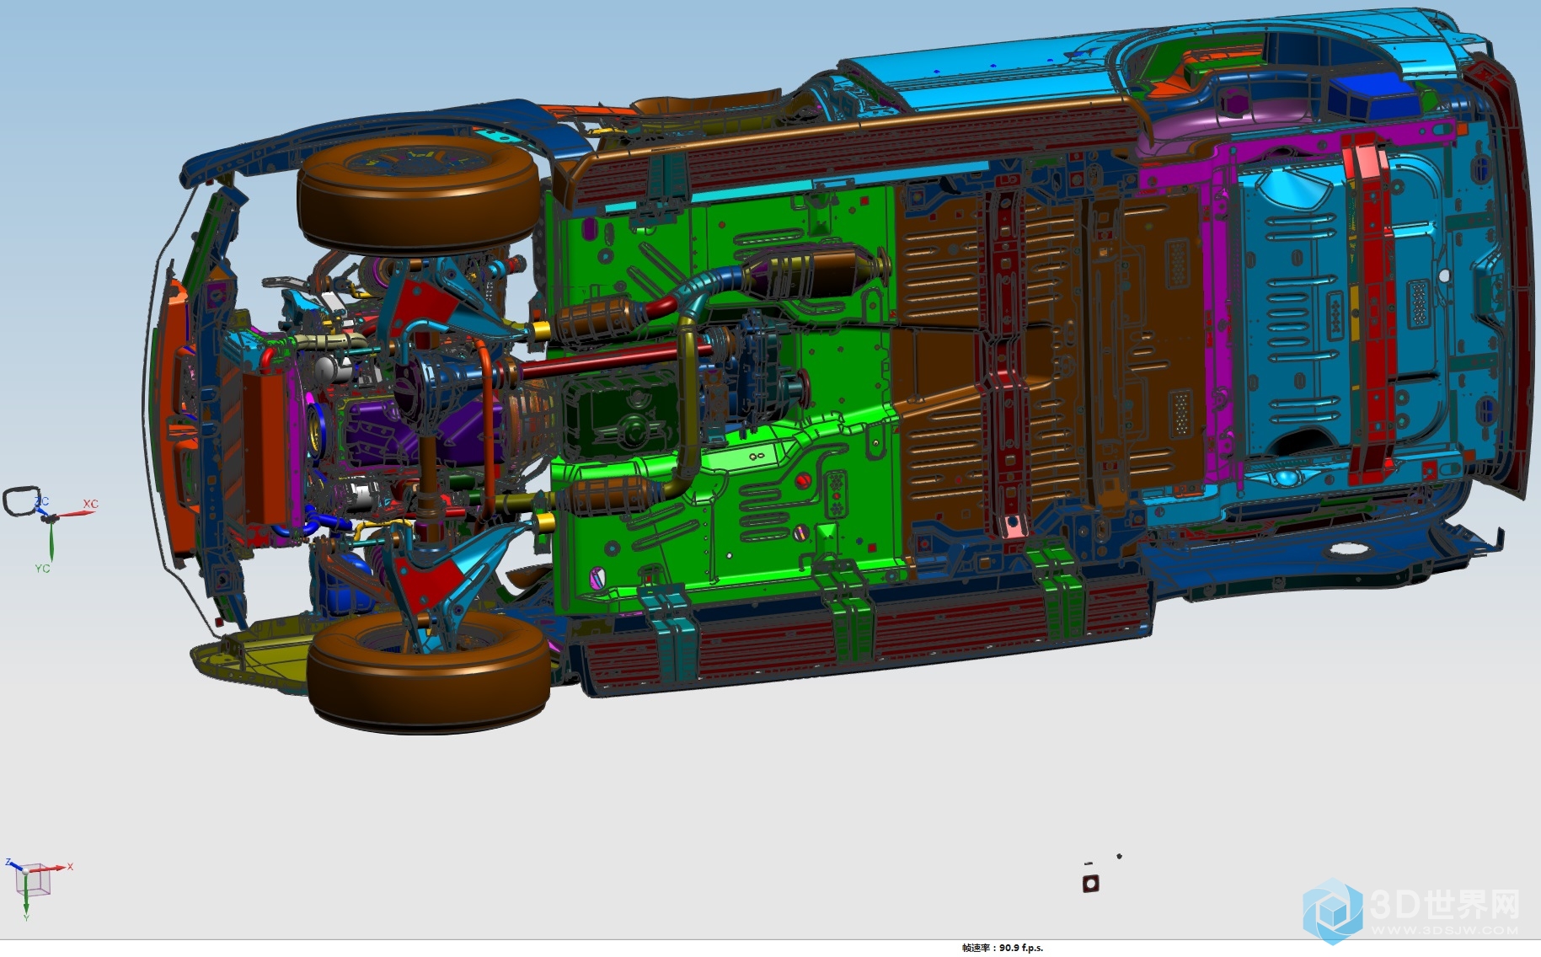
Task: Click the view triad cube in the corner
Action: (x=34, y=880)
